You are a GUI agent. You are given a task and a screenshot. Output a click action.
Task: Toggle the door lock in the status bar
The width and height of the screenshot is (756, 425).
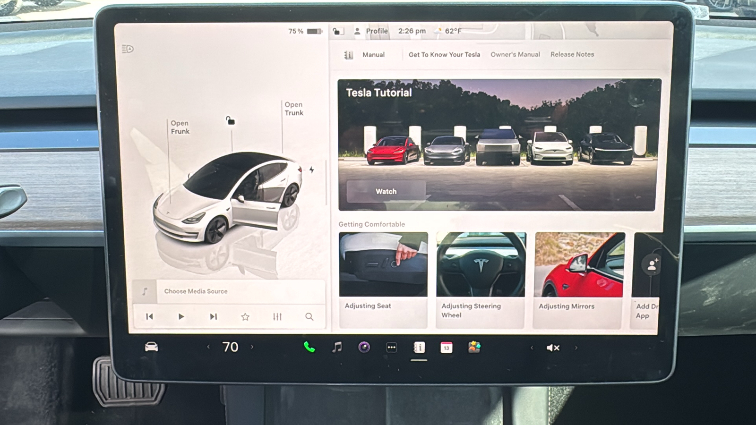pyautogui.click(x=336, y=31)
